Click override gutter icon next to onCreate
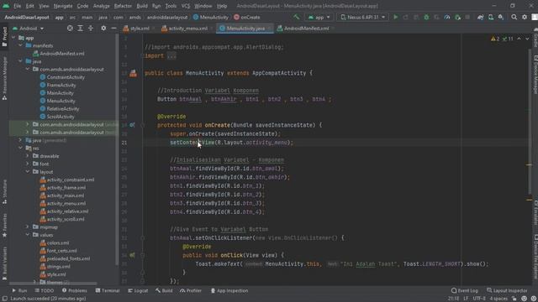Screen dimensions: 538x302 [x=132, y=125]
